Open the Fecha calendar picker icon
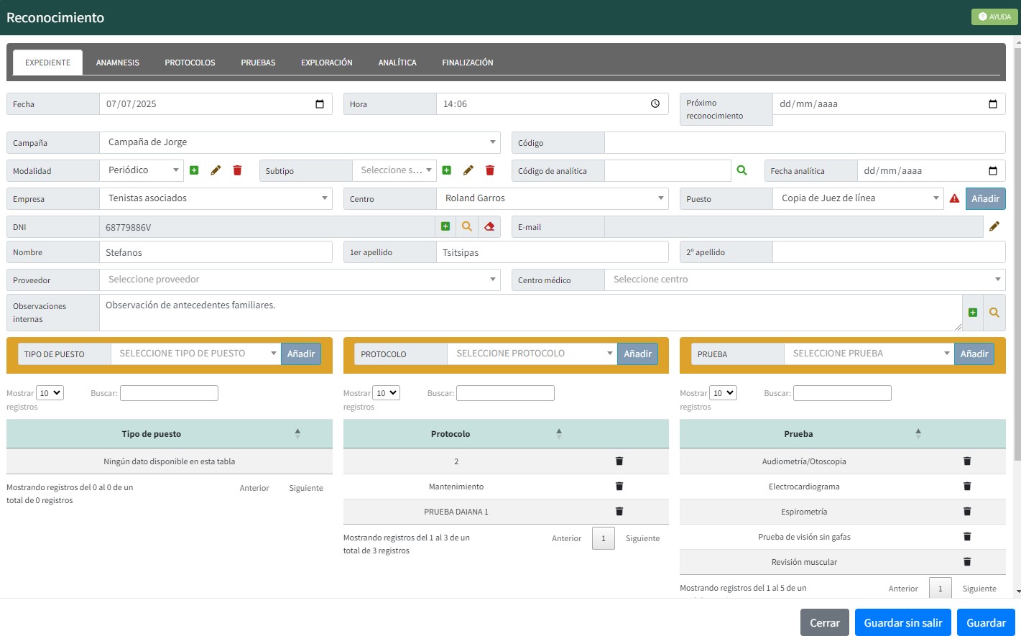The width and height of the screenshot is (1021, 636). [x=320, y=104]
